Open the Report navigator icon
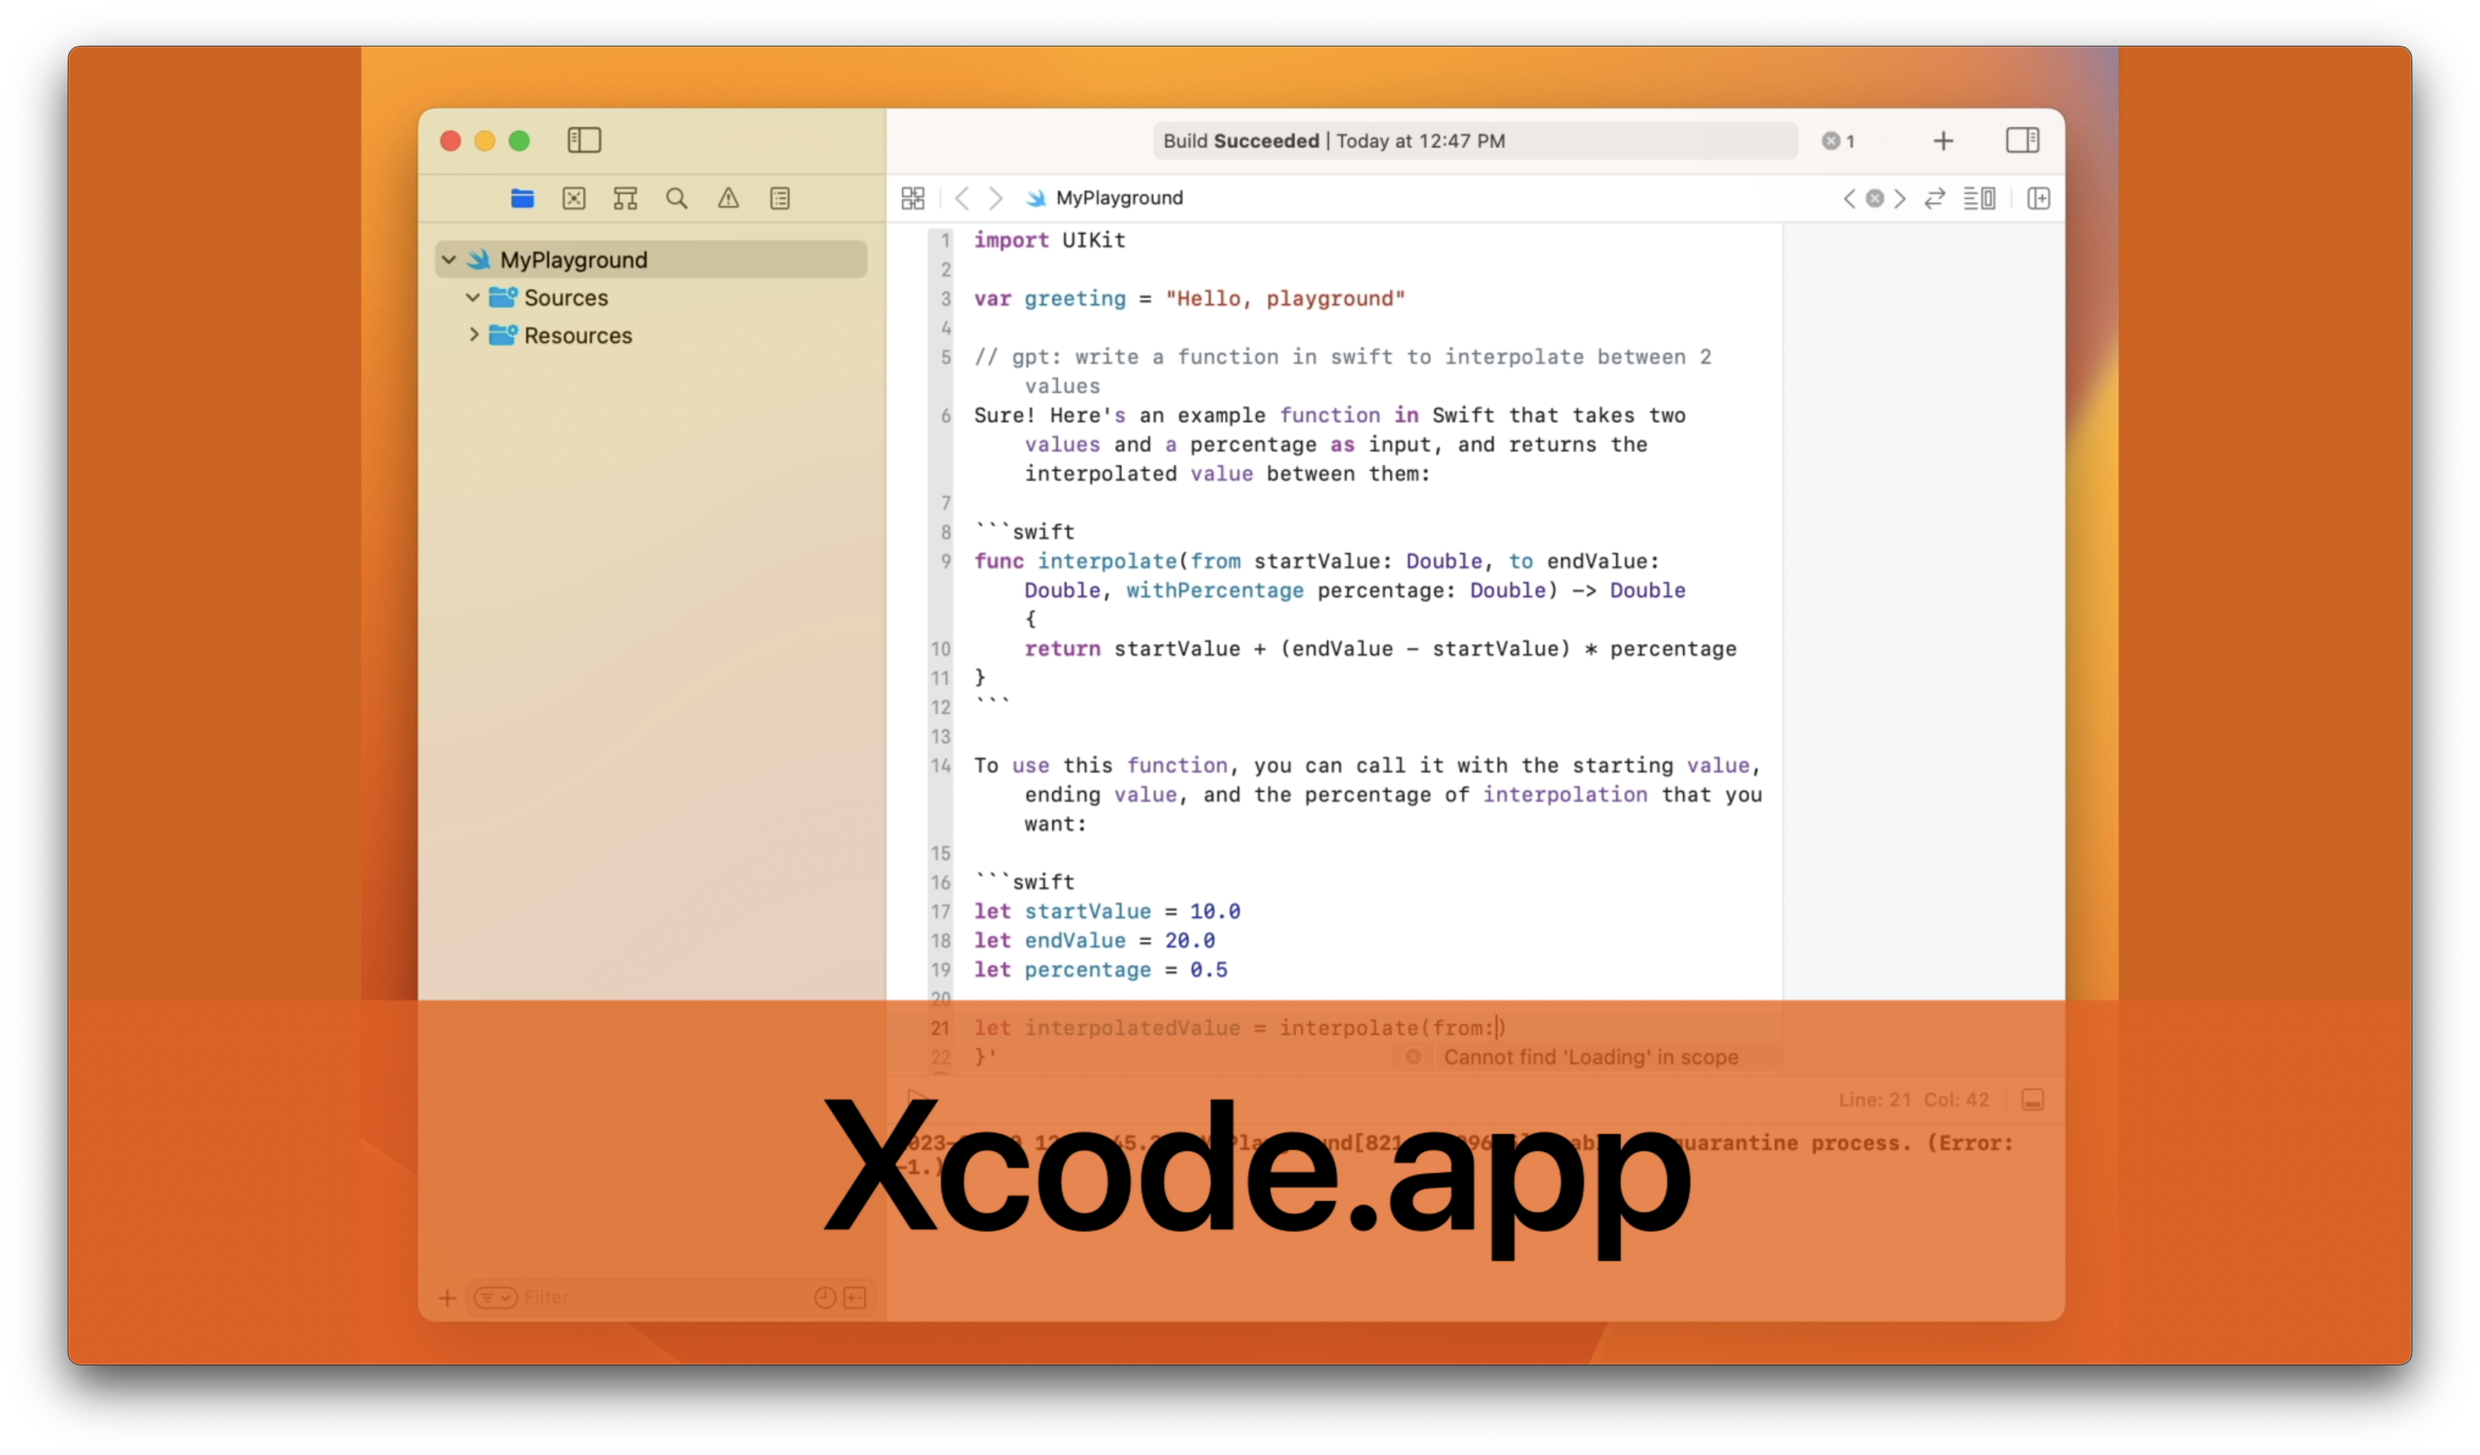 point(779,199)
